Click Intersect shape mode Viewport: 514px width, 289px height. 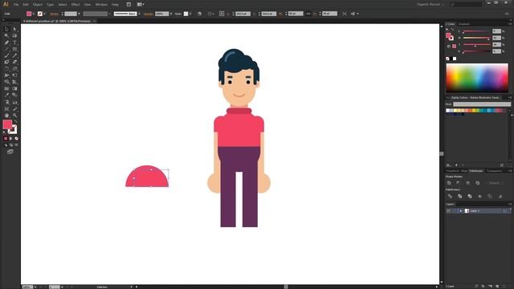click(468, 183)
